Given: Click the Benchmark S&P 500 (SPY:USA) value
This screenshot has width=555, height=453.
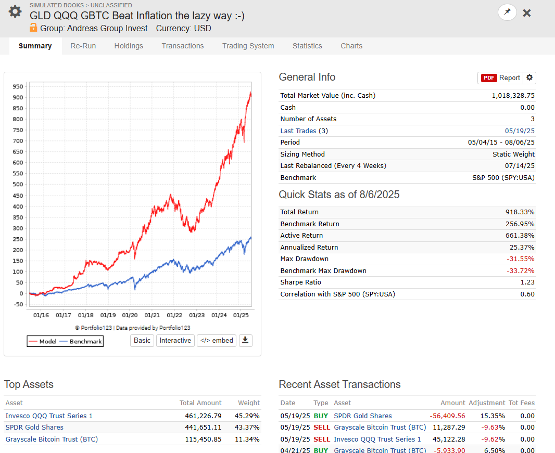Looking at the screenshot, I should pyautogui.click(x=503, y=177).
